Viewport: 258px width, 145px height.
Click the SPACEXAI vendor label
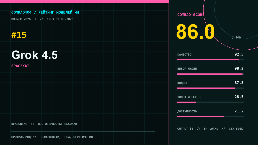coord(20,66)
